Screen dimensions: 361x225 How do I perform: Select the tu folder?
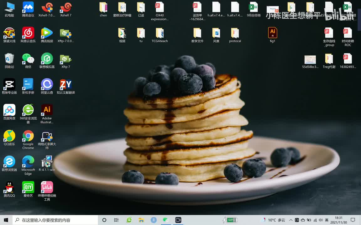coord(141,35)
